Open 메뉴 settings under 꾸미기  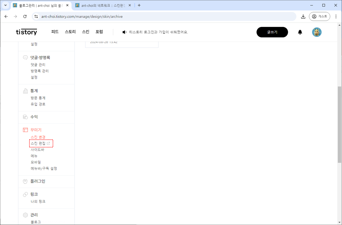click(x=34, y=156)
